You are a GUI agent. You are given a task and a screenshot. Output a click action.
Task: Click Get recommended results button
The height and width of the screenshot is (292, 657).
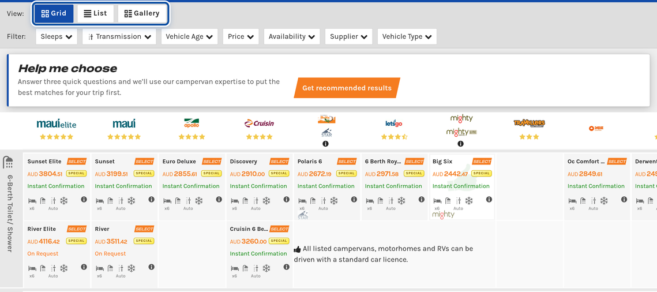click(347, 88)
